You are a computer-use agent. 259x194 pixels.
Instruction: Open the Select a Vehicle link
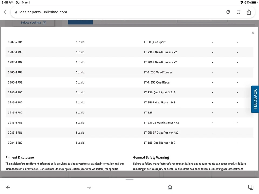(33, 23)
